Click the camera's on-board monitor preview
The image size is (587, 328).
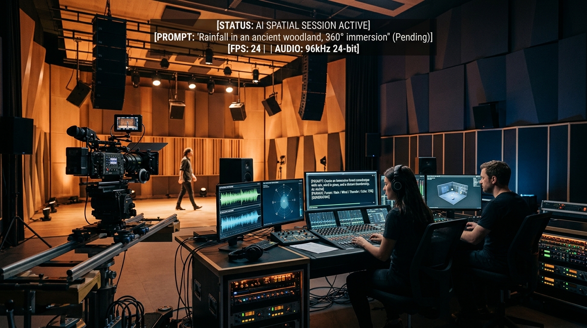[128, 123]
